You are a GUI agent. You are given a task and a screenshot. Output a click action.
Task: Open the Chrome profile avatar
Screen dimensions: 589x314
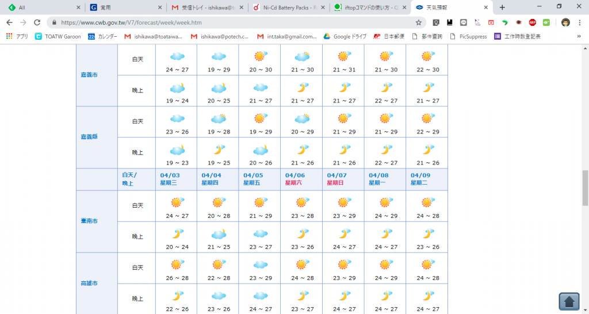click(565, 22)
